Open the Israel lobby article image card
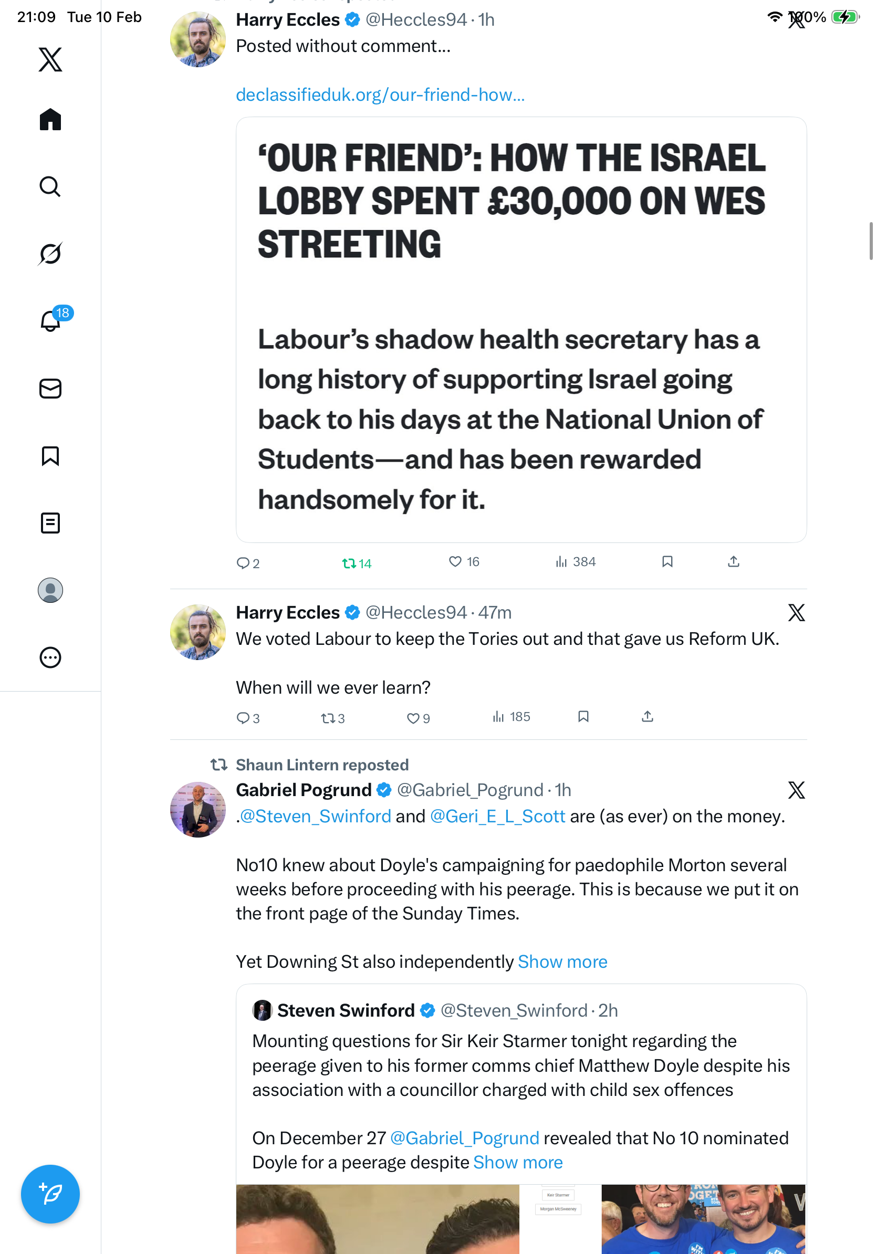Image resolution: width=876 pixels, height=1254 pixels. [x=520, y=329]
